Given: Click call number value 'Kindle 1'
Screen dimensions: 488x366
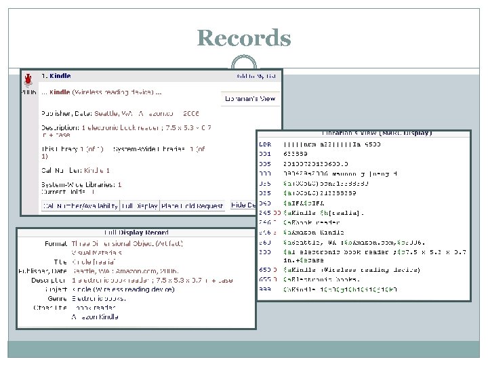Looking at the screenshot, I should click(97, 171).
